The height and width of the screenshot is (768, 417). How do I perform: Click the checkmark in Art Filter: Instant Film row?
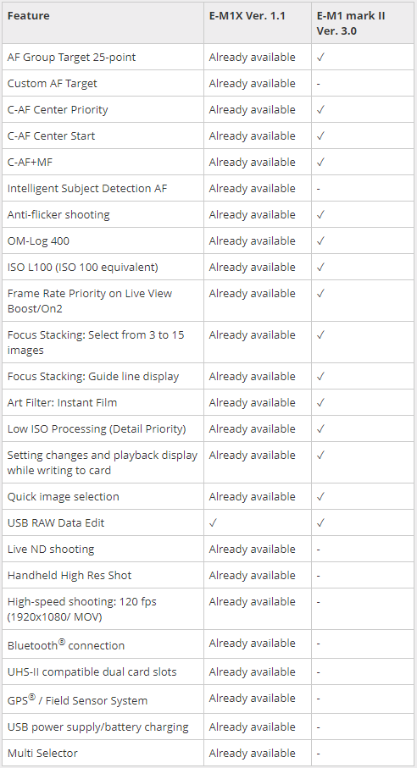320,402
